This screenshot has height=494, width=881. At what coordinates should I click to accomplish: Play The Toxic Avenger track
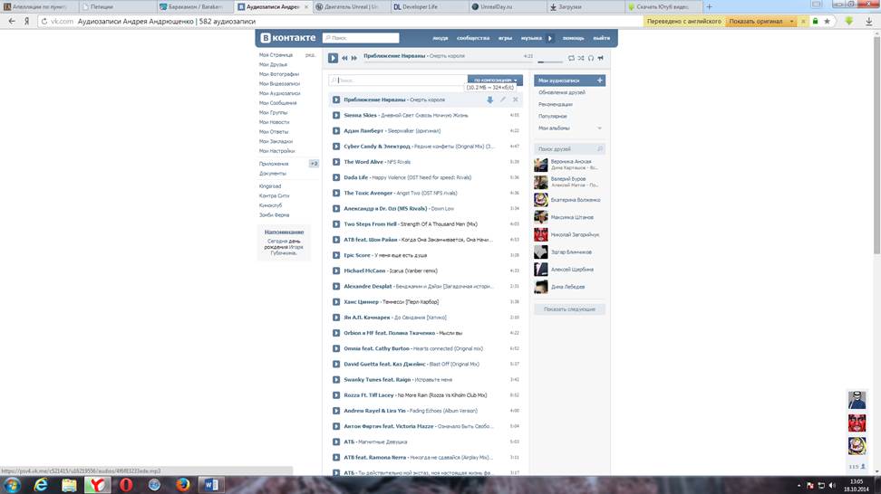(336, 193)
